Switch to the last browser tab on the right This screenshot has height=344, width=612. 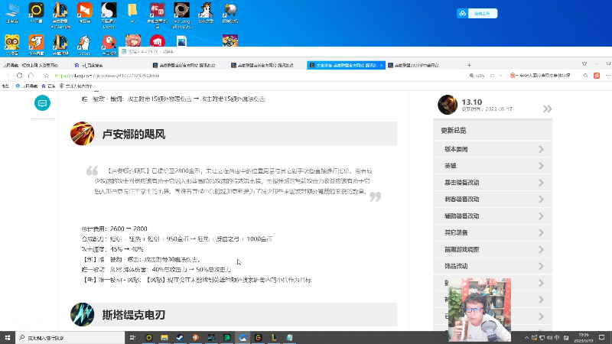point(424,65)
